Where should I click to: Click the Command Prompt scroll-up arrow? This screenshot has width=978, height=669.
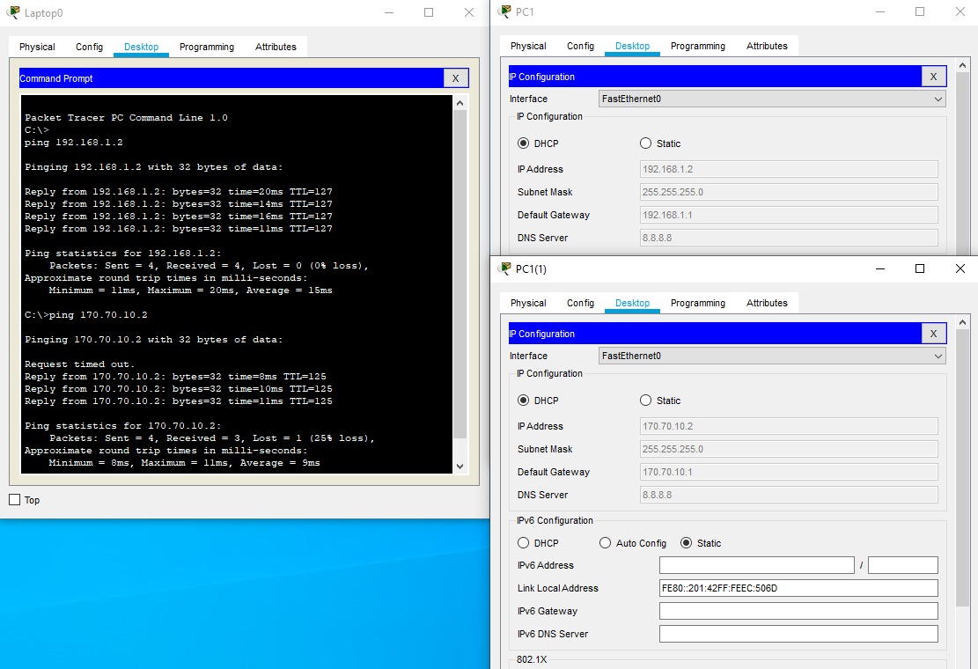tap(460, 103)
